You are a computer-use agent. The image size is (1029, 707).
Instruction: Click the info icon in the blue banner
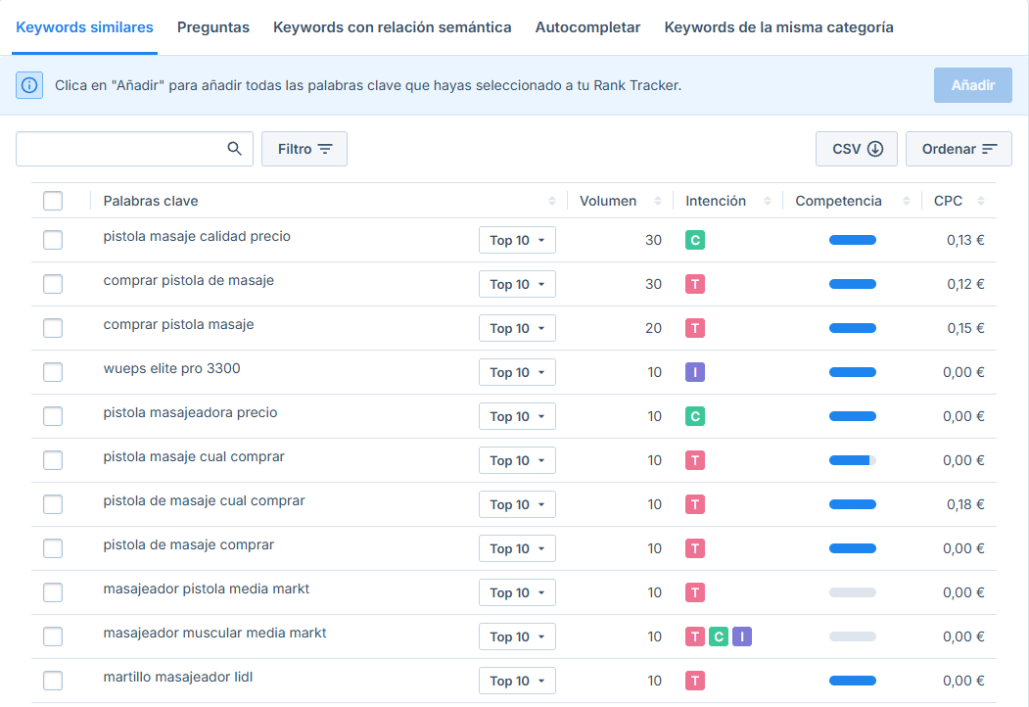tap(29, 85)
